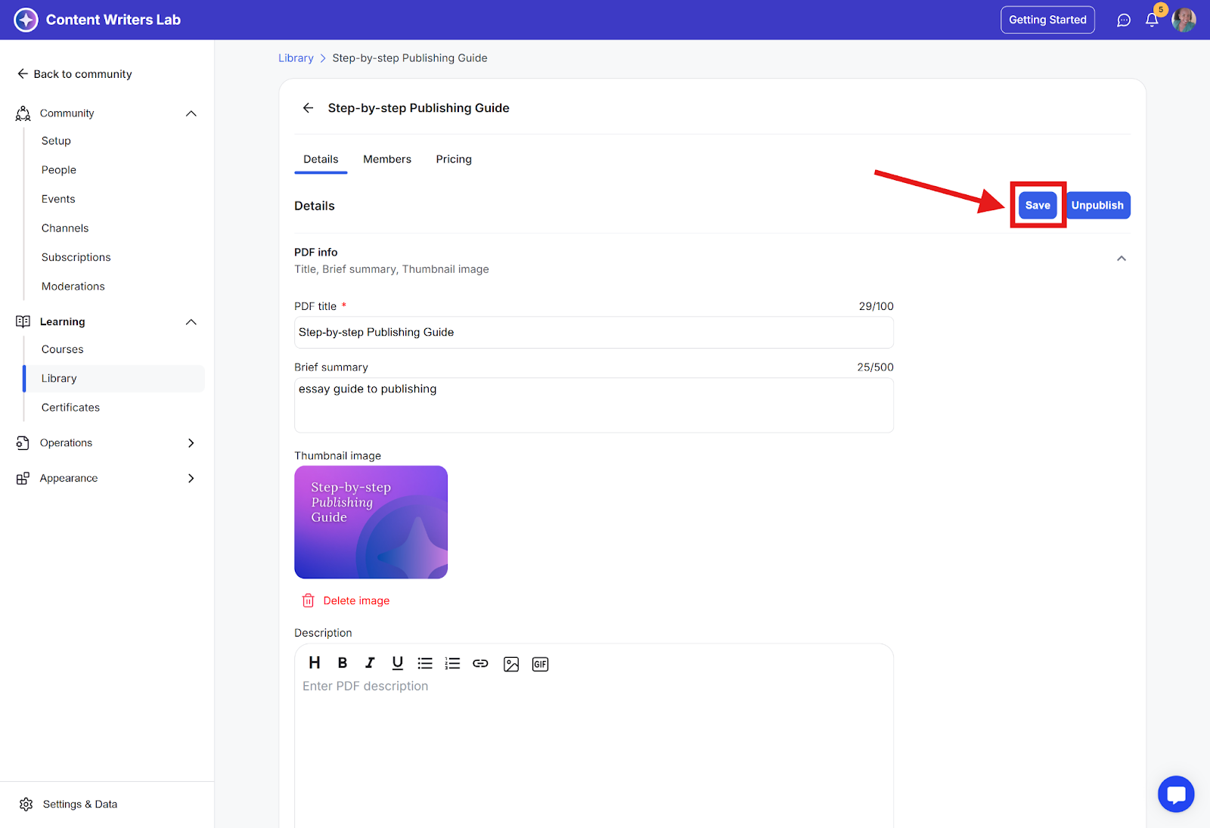Open the notifications bell
This screenshot has width=1210, height=828.
[x=1152, y=20]
